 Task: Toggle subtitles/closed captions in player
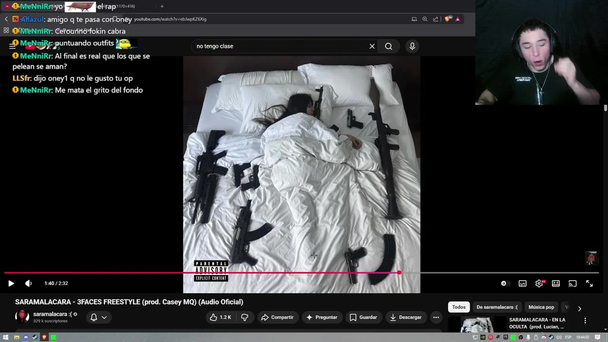[x=522, y=284]
